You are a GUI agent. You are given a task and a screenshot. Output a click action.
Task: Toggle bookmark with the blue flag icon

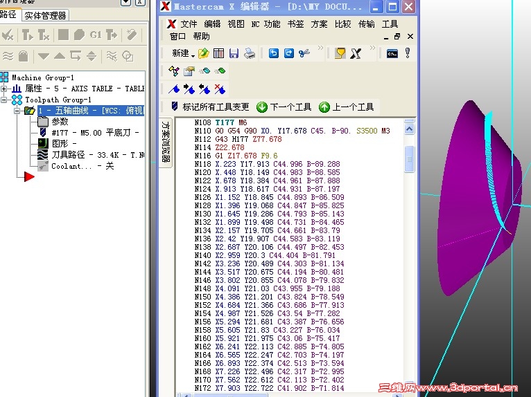[x=174, y=89]
